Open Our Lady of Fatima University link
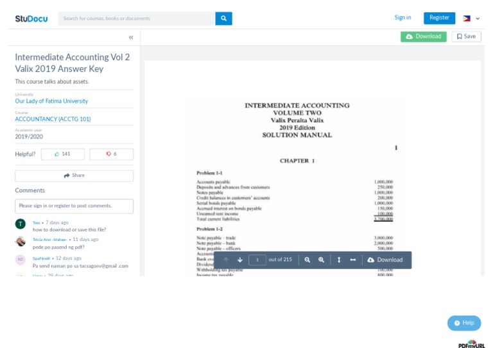 pyautogui.click(x=51, y=101)
